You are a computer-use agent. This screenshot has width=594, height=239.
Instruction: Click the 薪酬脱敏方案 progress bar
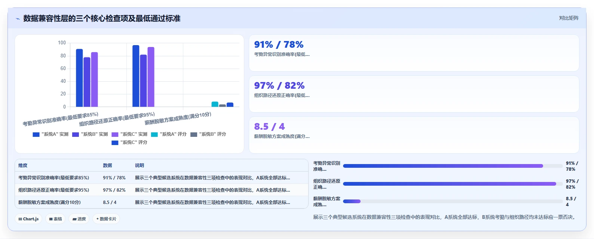coord(453,201)
